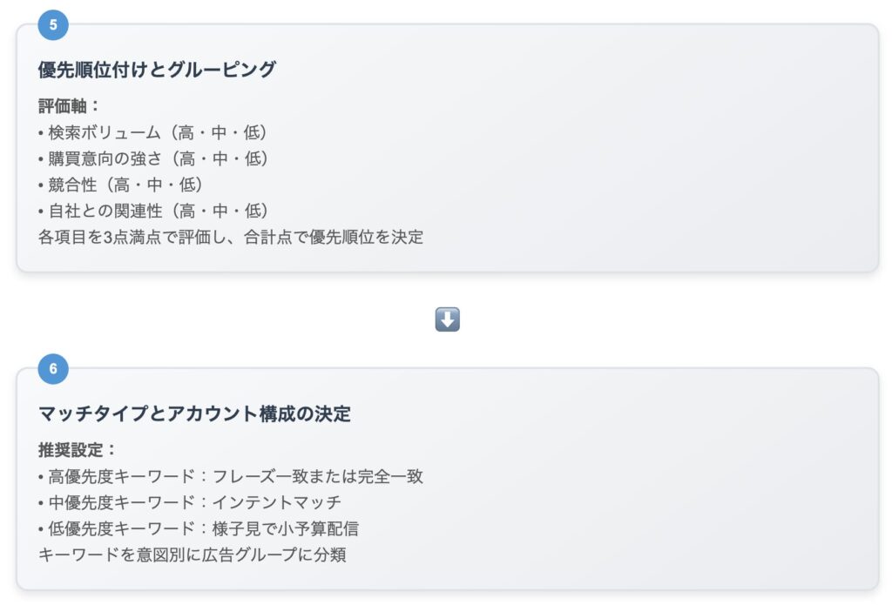Click the 購買意向の強さ bullet item

coord(153,158)
